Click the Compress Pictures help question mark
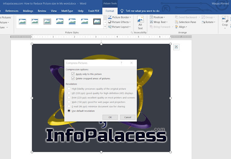Image resolution: width=231 pixels, height=159 pixels. click(121, 63)
